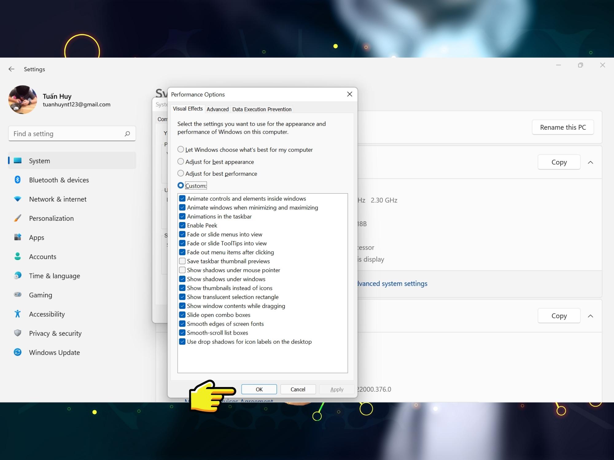Click the Rename this PC button
The image size is (614, 460).
(x=563, y=127)
